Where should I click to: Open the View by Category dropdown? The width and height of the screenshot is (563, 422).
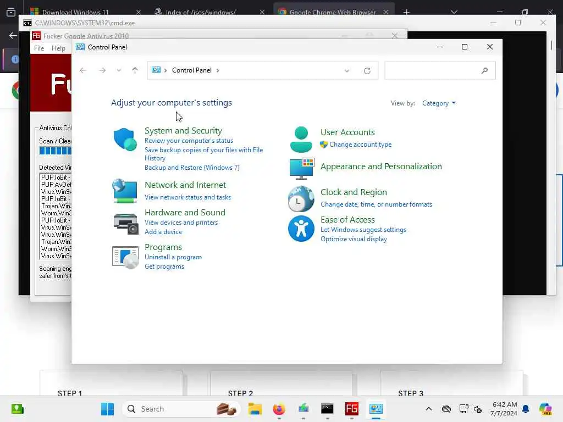click(439, 103)
